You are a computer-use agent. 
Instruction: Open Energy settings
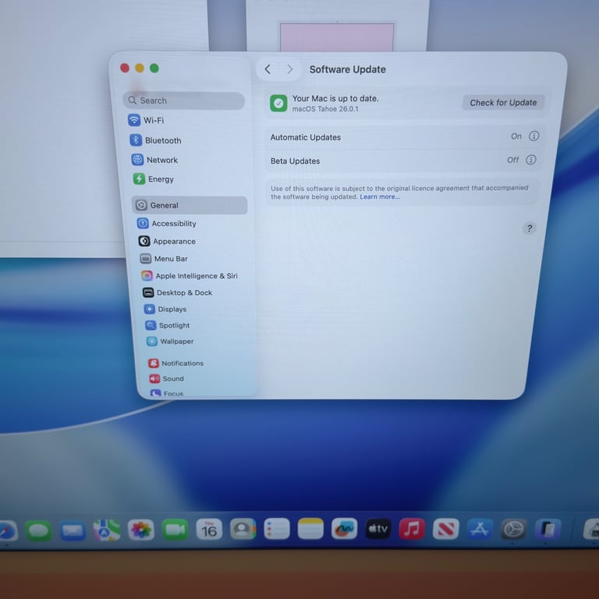click(153, 179)
